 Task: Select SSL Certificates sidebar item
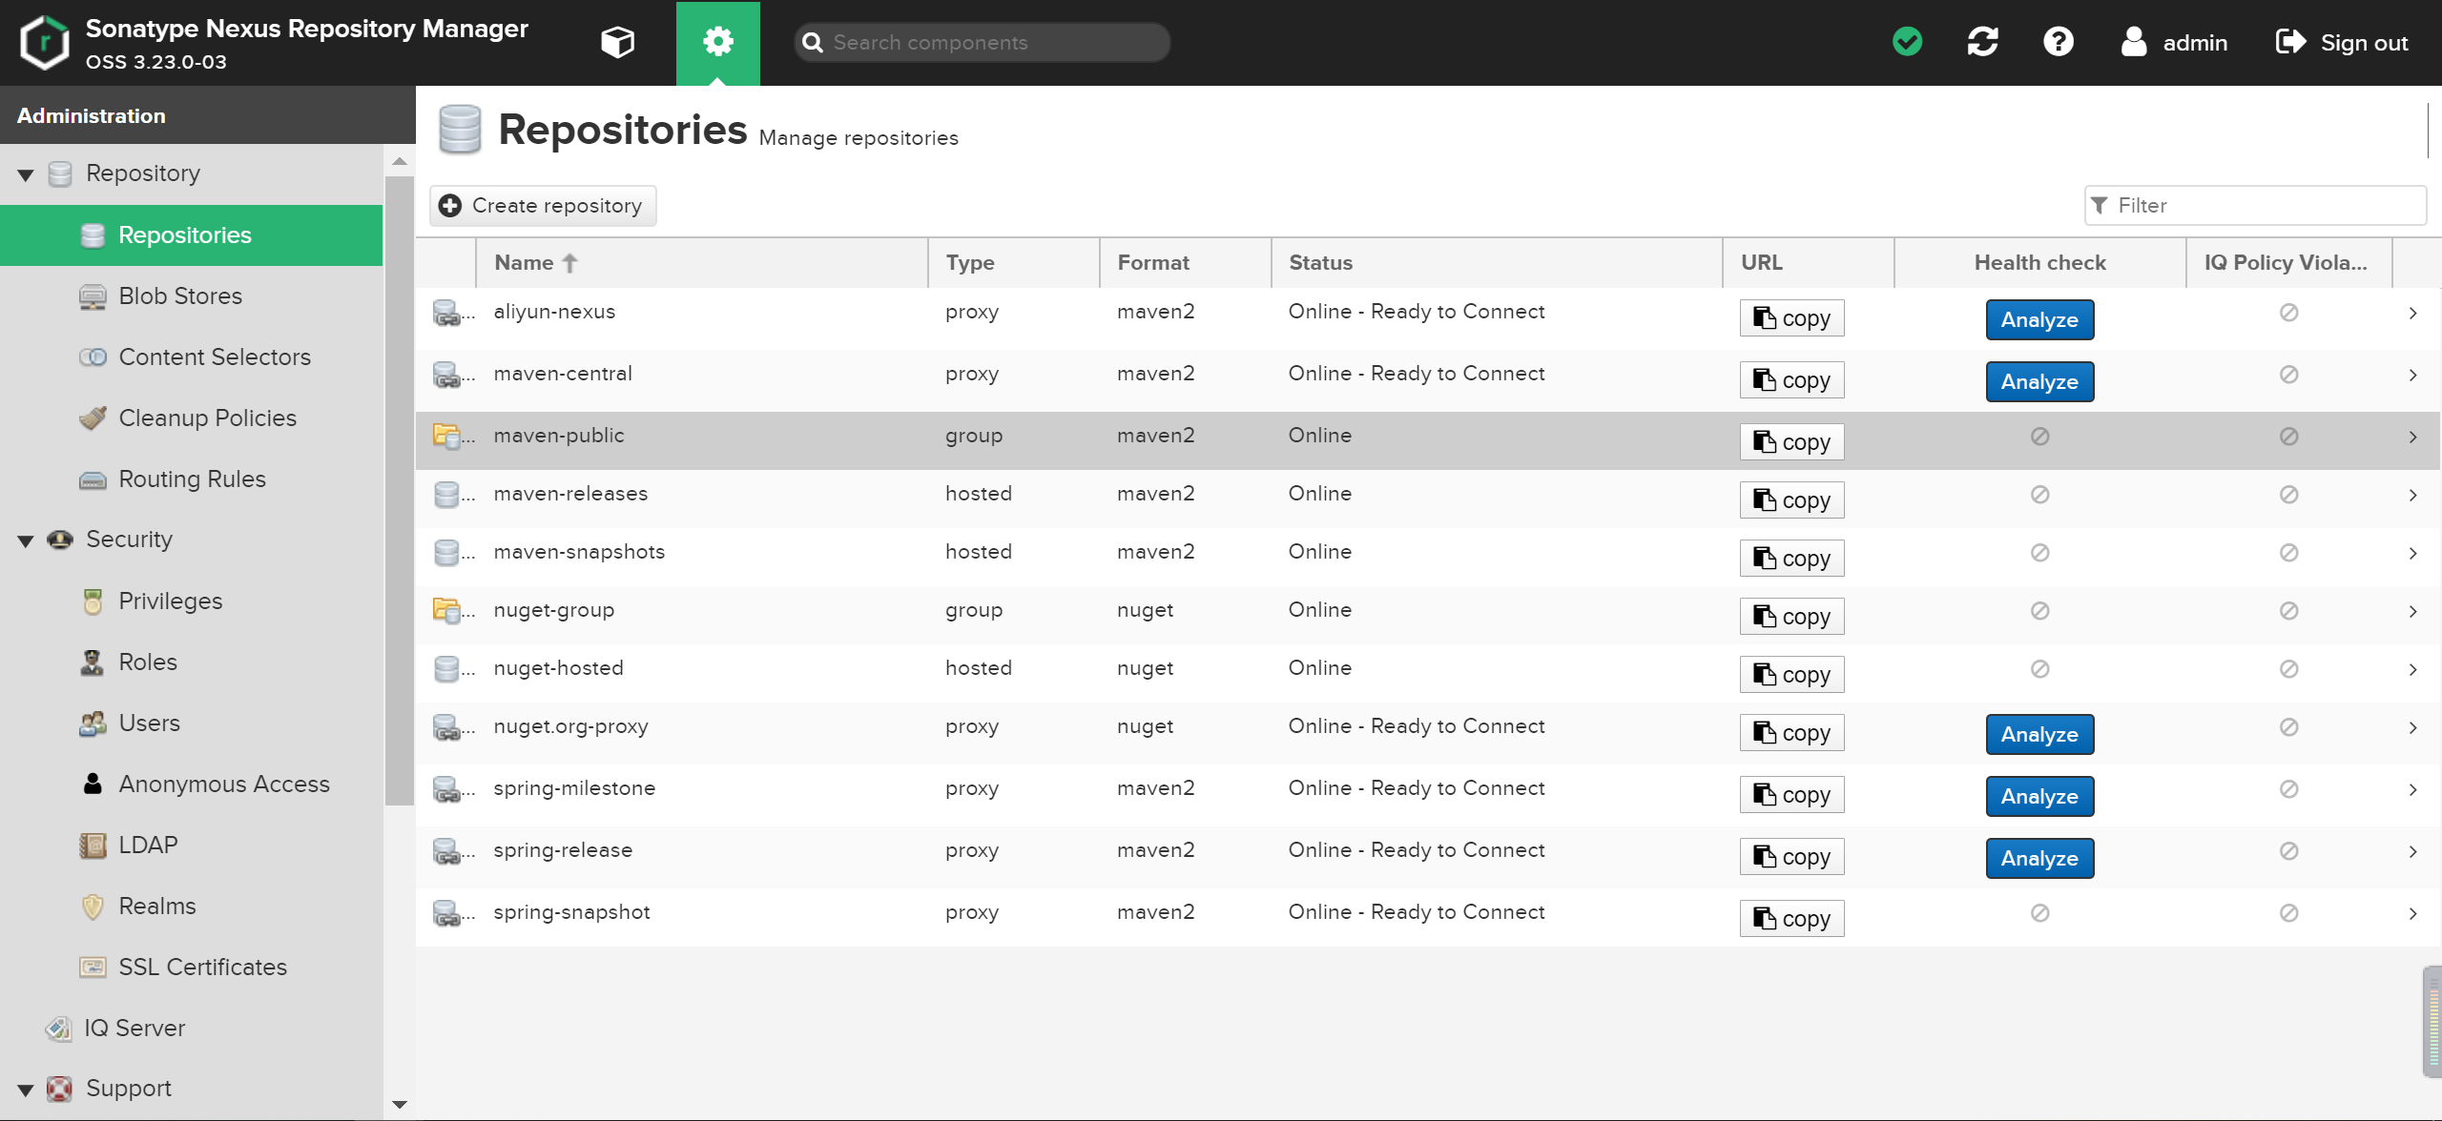coord(202,968)
